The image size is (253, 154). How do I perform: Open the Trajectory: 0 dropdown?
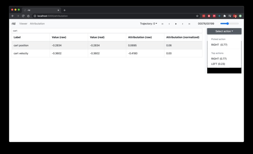click(x=148, y=24)
